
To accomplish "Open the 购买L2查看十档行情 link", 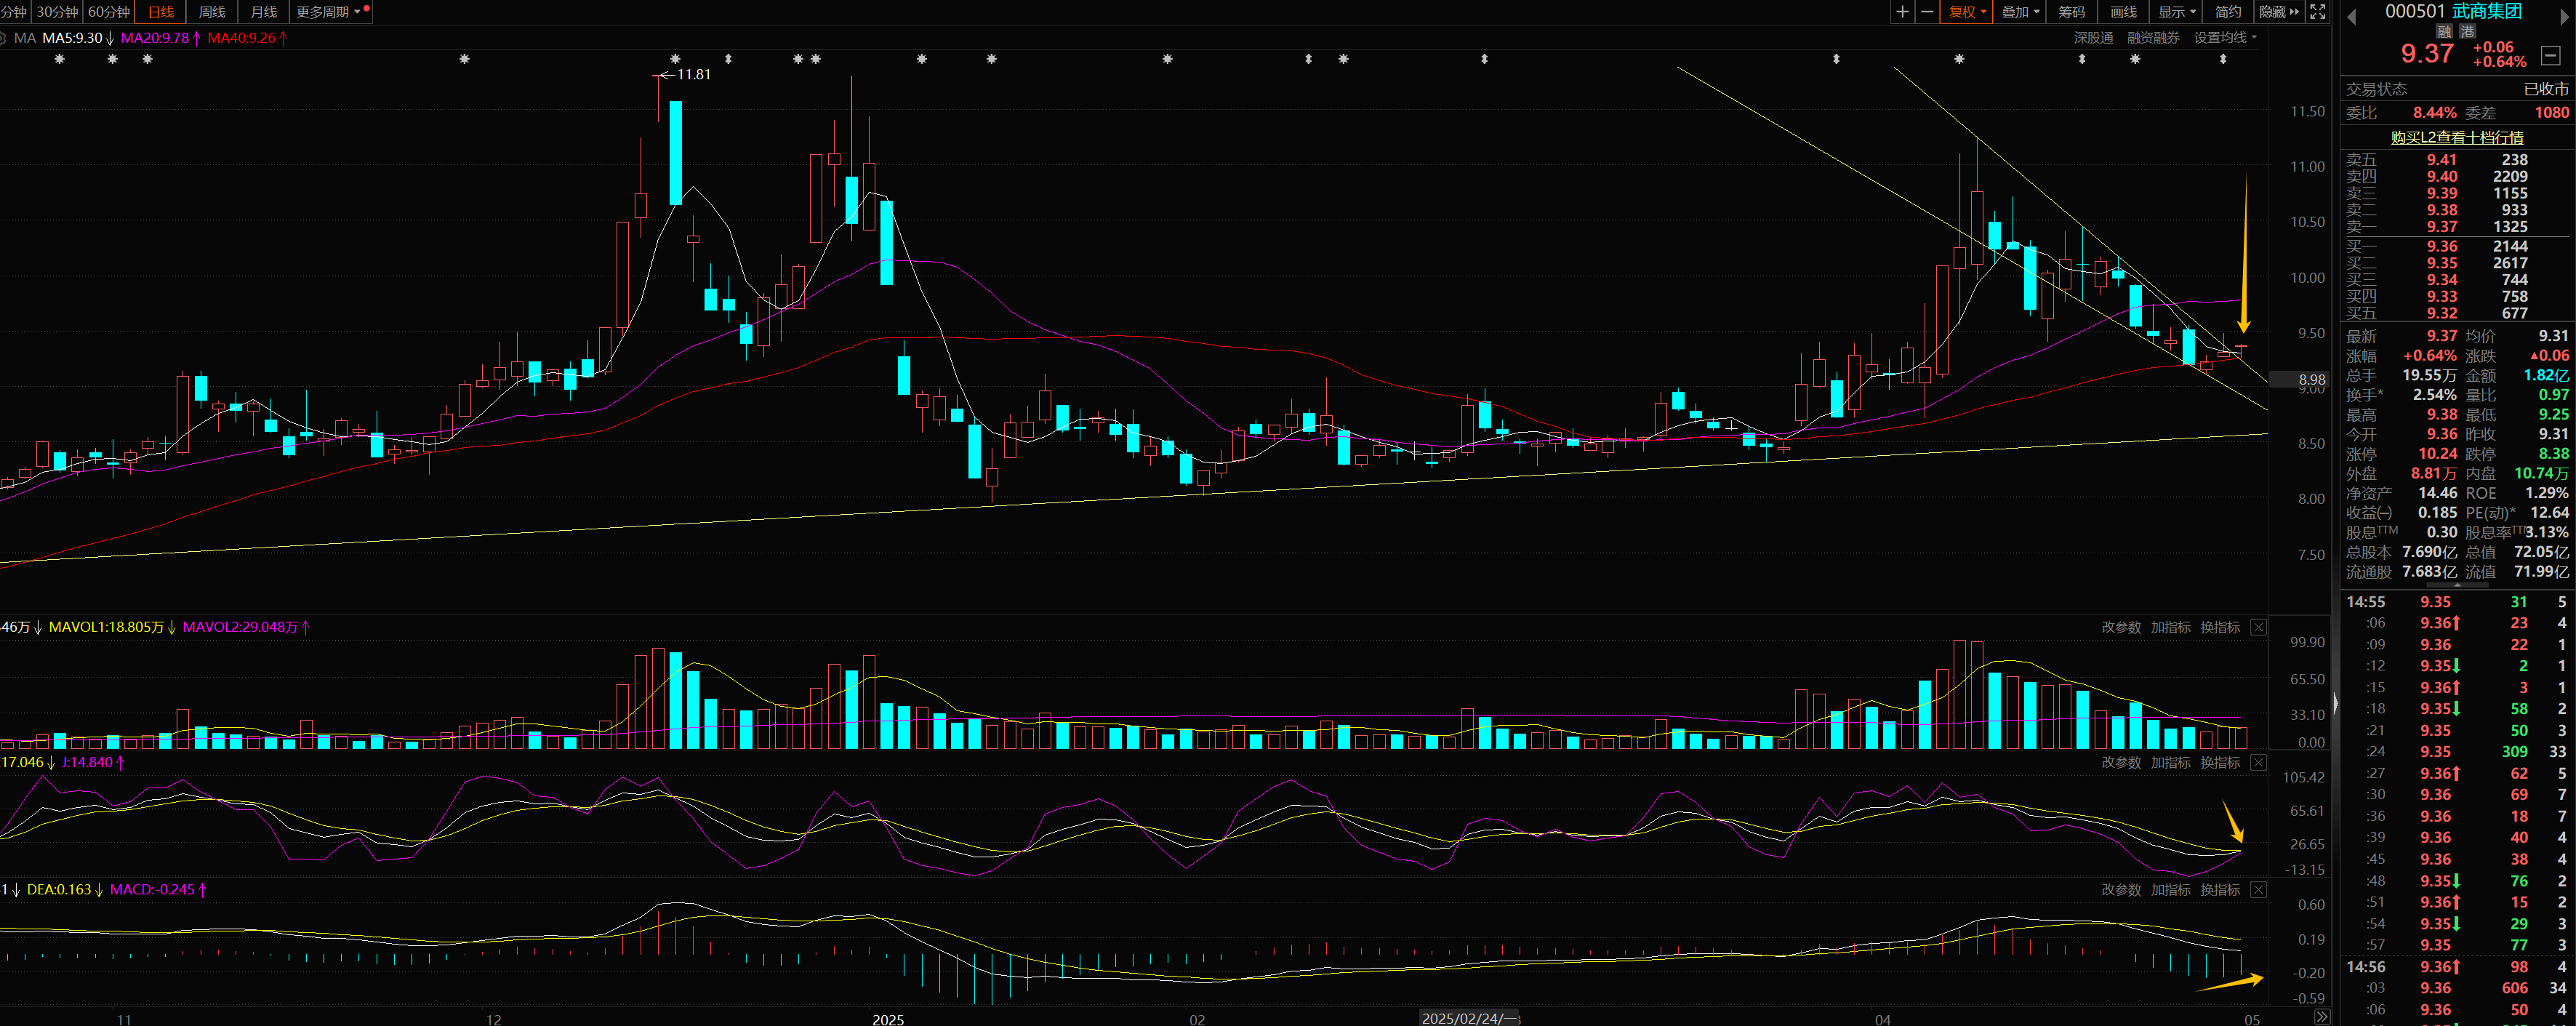I will (x=2457, y=137).
